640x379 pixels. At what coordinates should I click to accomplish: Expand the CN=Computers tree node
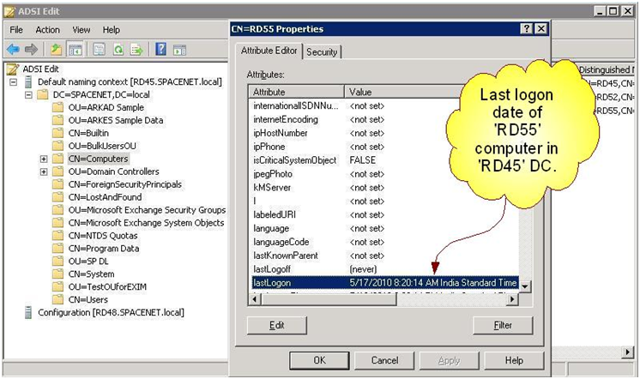tap(44, 159)
